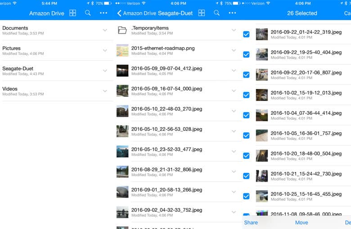The width and height of the screenshot is (351, 229).
Task: Expand options for Pictures folder
Action: [105, 50]
